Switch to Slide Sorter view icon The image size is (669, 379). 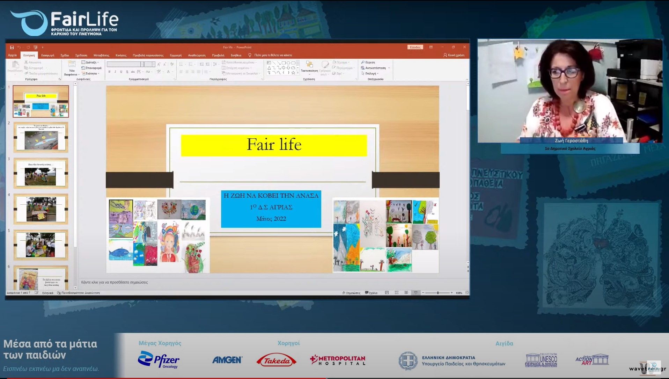pos(397,293)
